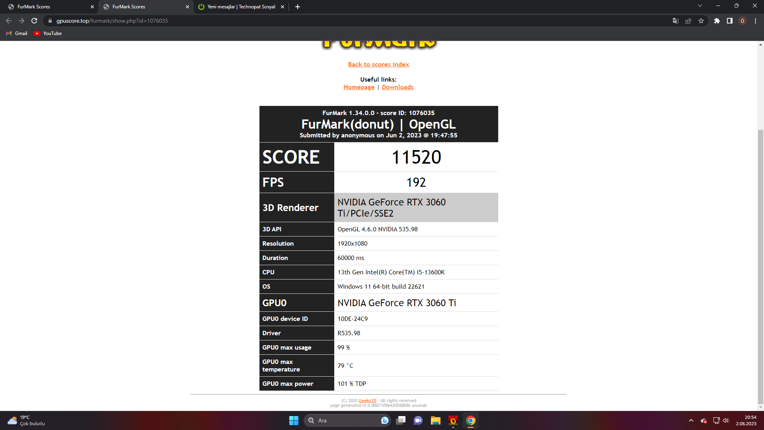Image resolution: width=764 pixels, height=430 pixels.
Task: Expand the system tray hidden icons chevron
Action: click(x=691, y=420)
